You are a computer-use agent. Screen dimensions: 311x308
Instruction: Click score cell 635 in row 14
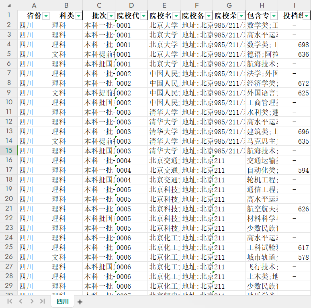(295, 141)
